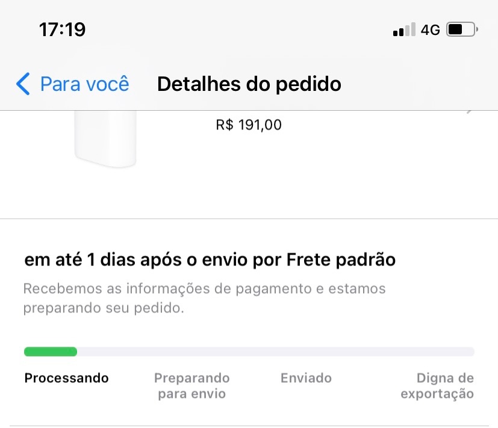498x428 pixels.
Task: Tap the blue back chevron arrow
Action: (x=23, y=84)
